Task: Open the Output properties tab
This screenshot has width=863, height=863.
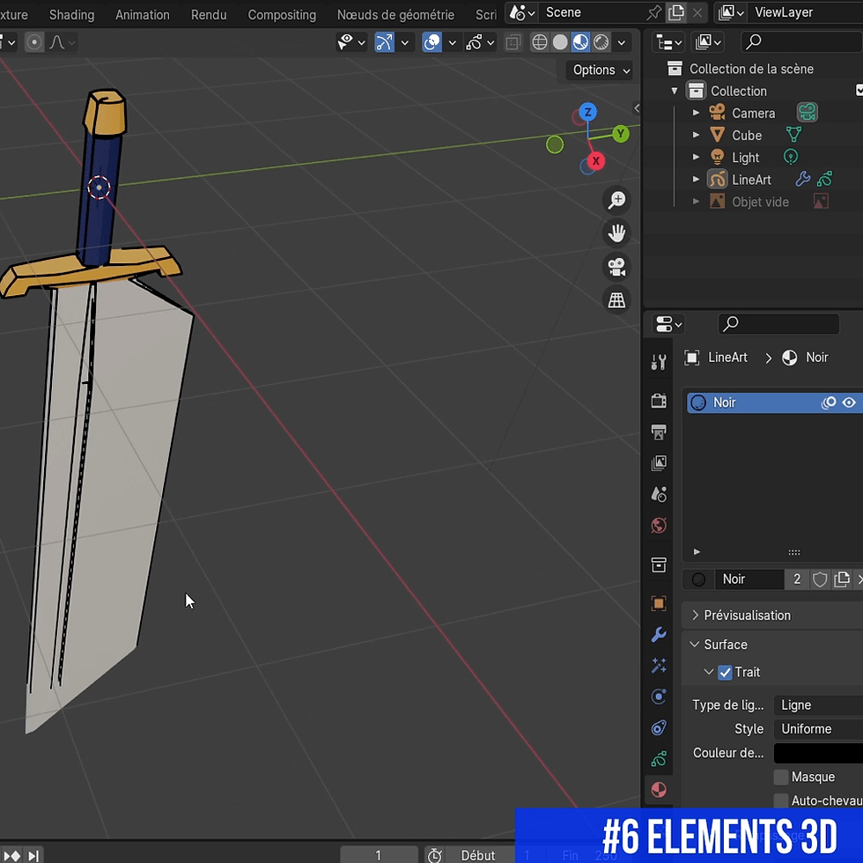Action: tap(659, 432)
